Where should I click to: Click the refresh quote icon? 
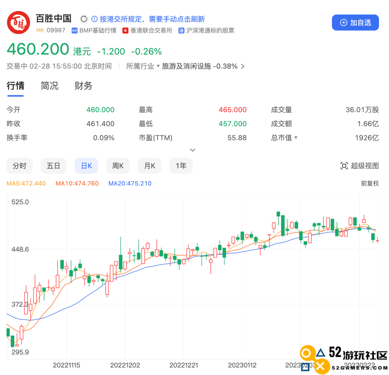tap(84, 19)
